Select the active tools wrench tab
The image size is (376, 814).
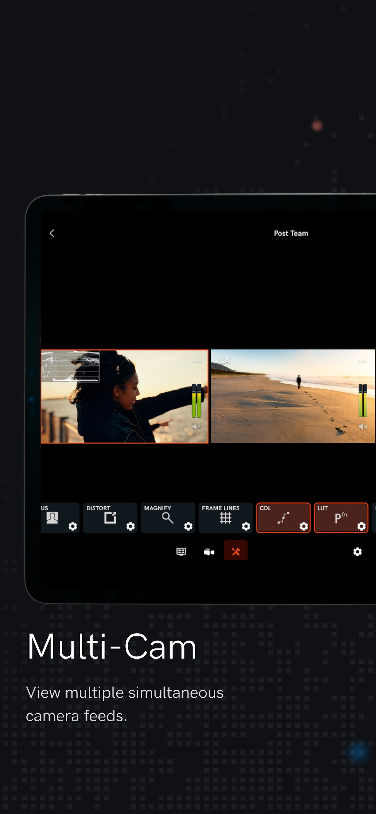point(236,551)
